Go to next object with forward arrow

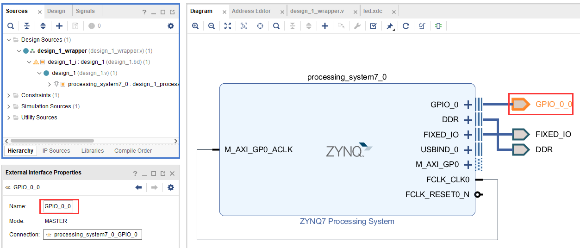155,187
